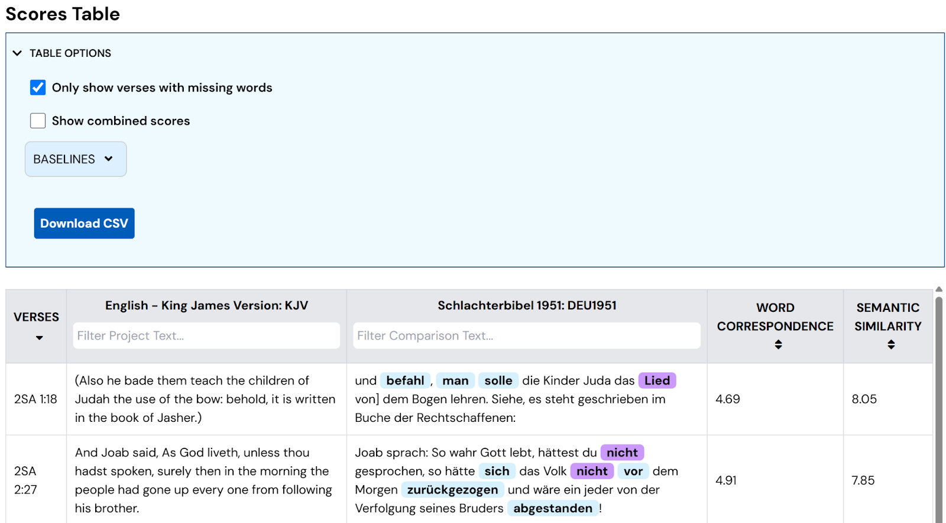Viewport: 946px width, 523px height.
Task: Click the KJV text for 2SA 1:18
Action: pyautogui.click(x=205, y=399)
